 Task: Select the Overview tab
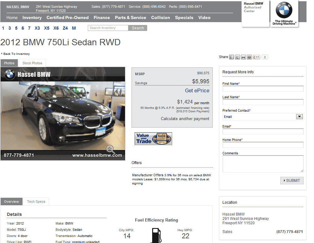(x=12, y=202)
